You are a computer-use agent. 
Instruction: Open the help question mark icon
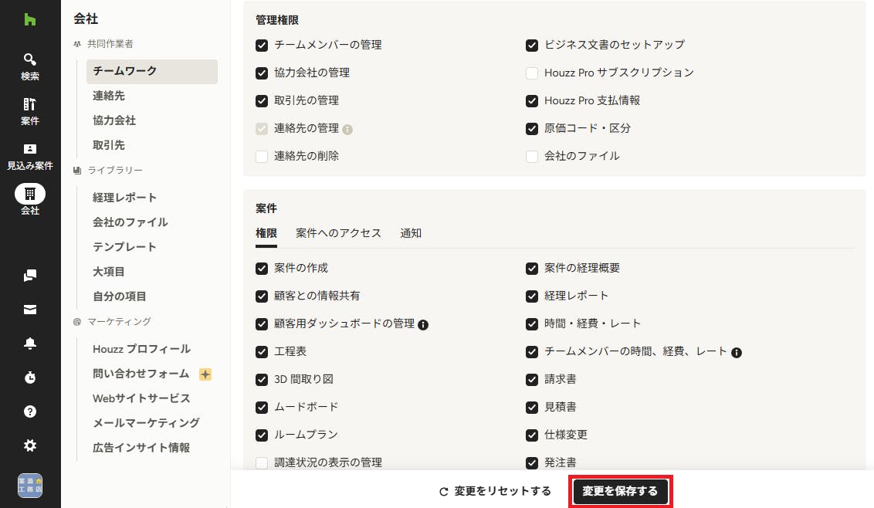click(30, 411)
